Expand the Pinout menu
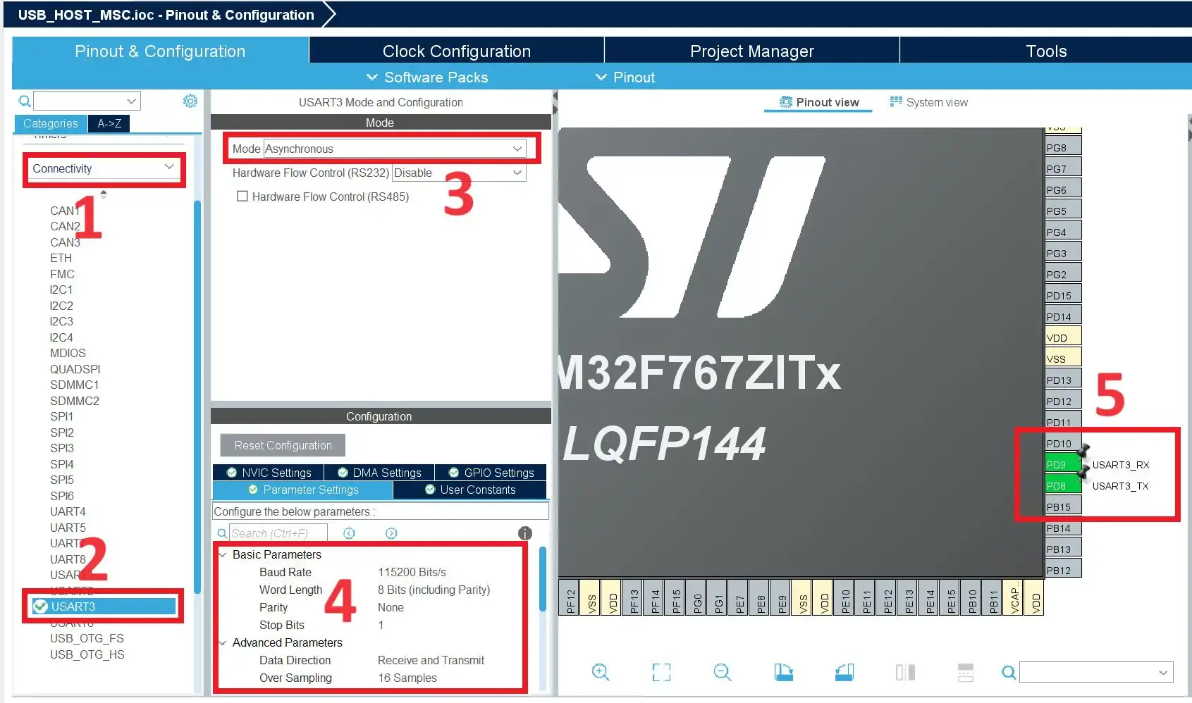Screen dimensions: 1192x703 tap(625, 77)
